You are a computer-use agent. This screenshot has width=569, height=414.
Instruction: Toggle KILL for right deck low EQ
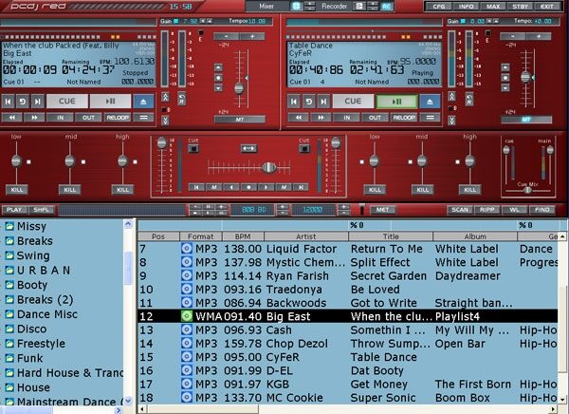click(x=375, y=189)
